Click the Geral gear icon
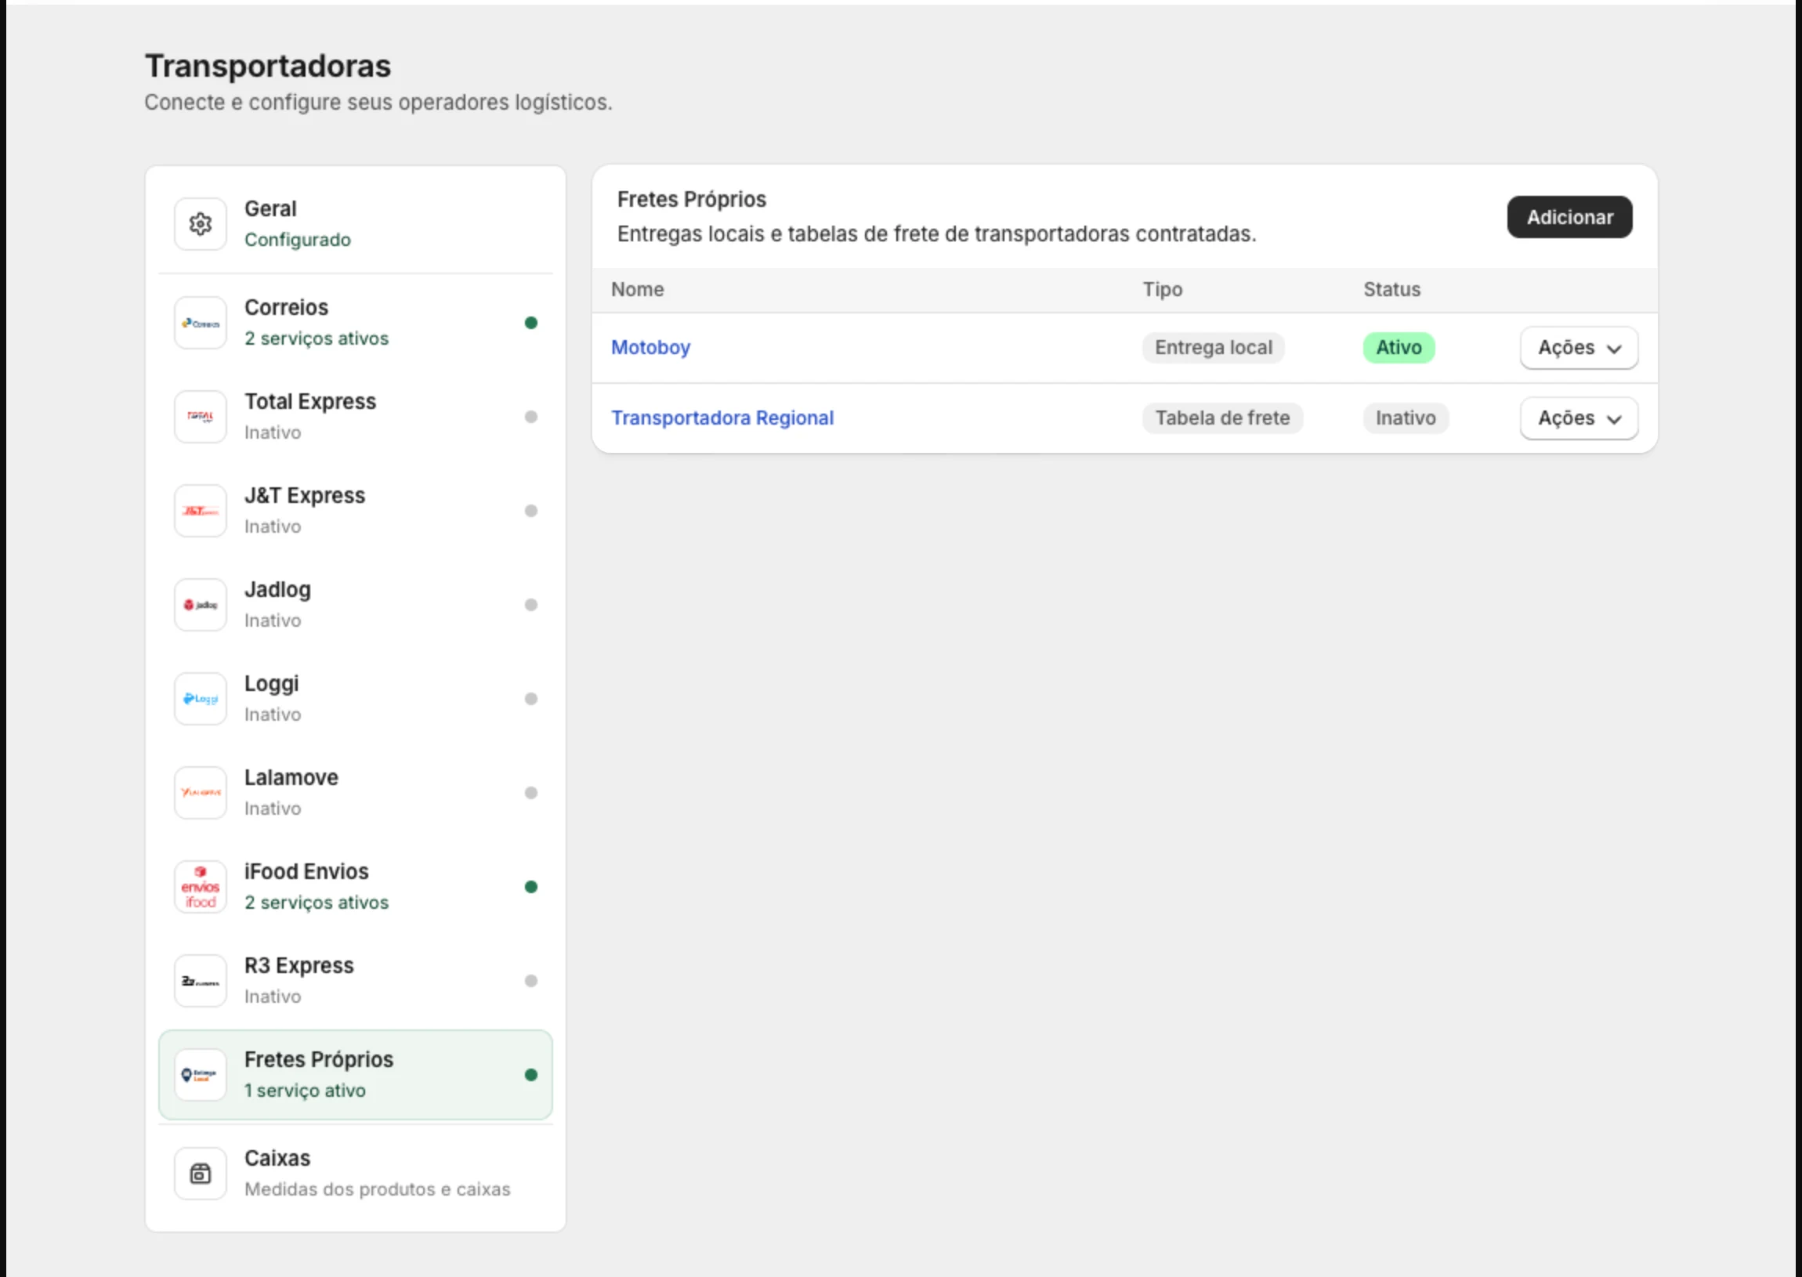The width and height of the screenshot is (1802, 1277). point(201,224)
